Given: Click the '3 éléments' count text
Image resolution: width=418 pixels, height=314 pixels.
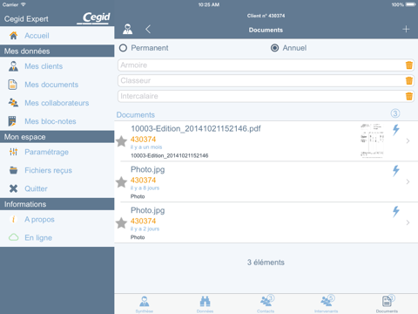Looking at the screenshot, I should pyautogui.click(x=266, y=263).
